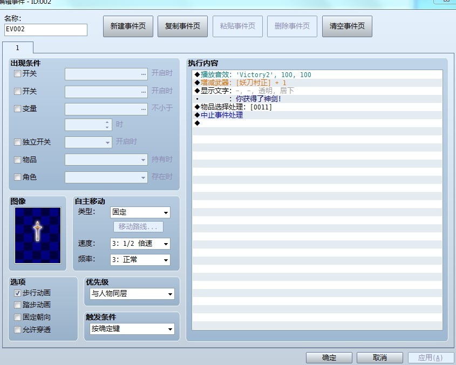Open the 频率 frequency dropdown

(140, 259)
